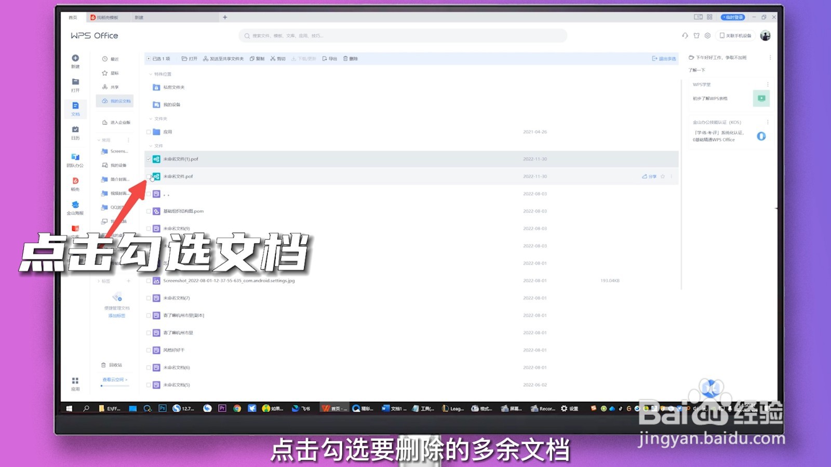
Task: Click the grid view icon in title bar
Action: (709, 17)
